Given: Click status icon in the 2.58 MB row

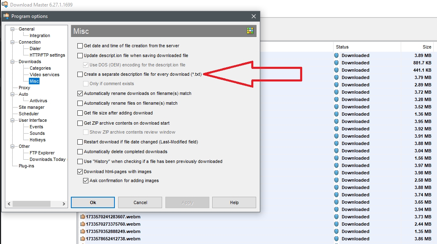Looking at the screenshot, I should (x=336, y=180).
